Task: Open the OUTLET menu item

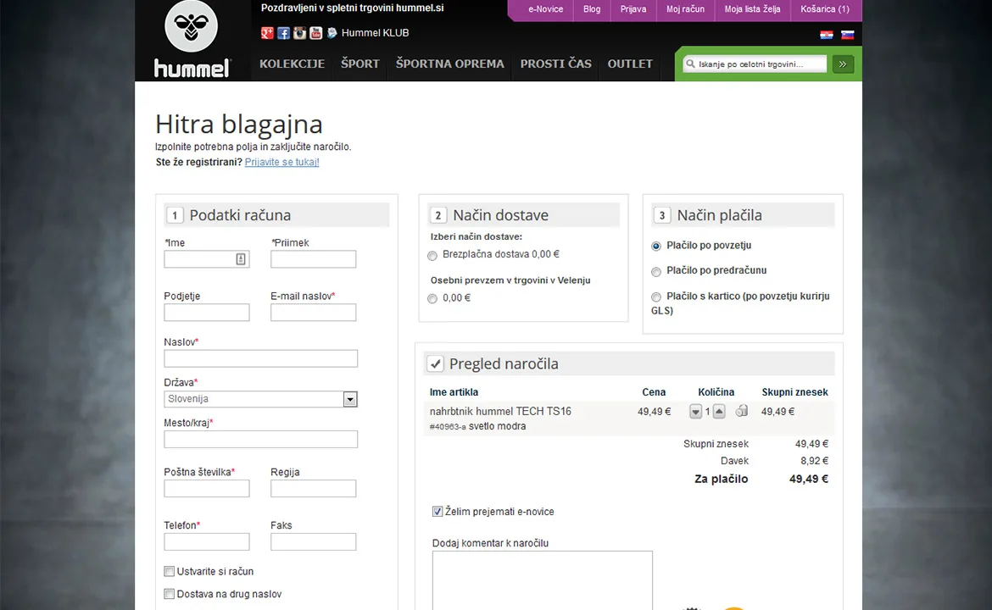Action: [629, 64]
